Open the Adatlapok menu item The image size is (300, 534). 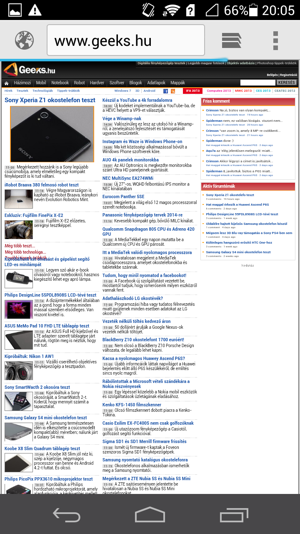coord(156,83)
